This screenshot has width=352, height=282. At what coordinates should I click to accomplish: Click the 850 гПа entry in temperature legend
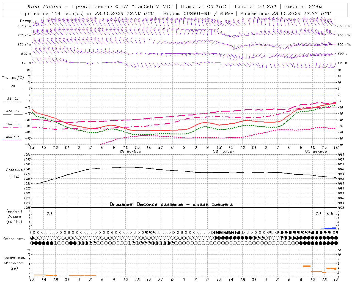click(13, 112)
